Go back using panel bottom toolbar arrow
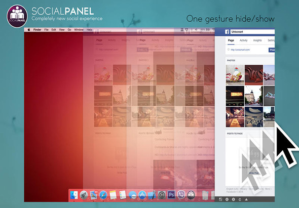Image resolution: width=299 pixels, height=208 pixels. [x=227, y=199]
